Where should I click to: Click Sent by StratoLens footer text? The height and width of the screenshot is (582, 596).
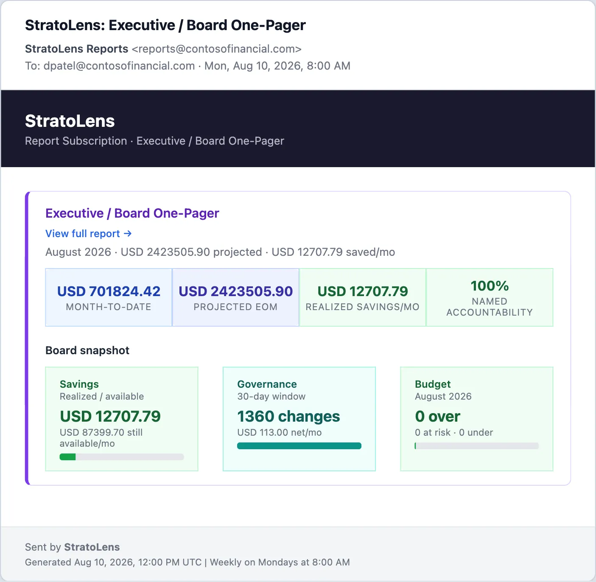click(73, 547)
